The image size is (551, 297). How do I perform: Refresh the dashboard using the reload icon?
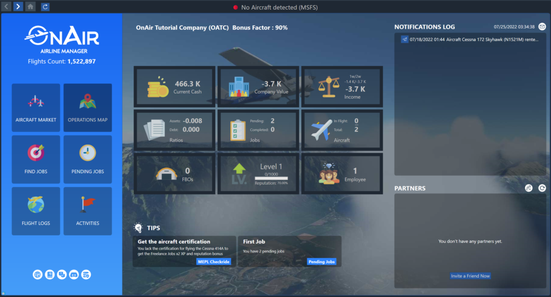pyautogui.click(x=45, y=6)
